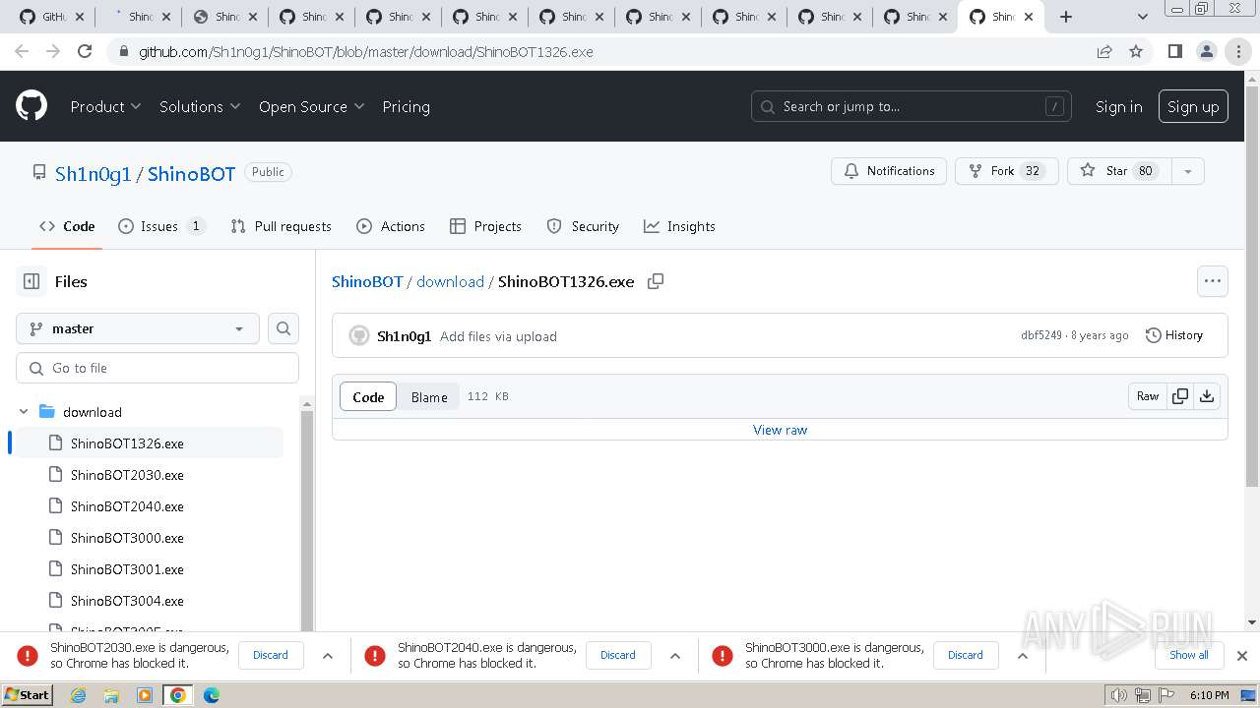Select the Code view toggle
The image size is (1260, 708).
coord(368,396)
